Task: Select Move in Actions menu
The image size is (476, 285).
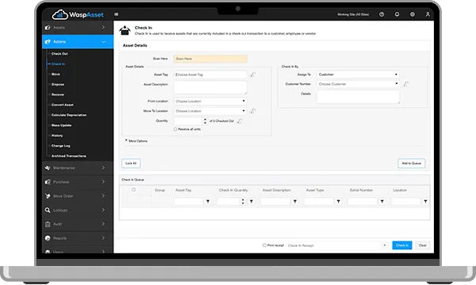Action: pos(56,74)
